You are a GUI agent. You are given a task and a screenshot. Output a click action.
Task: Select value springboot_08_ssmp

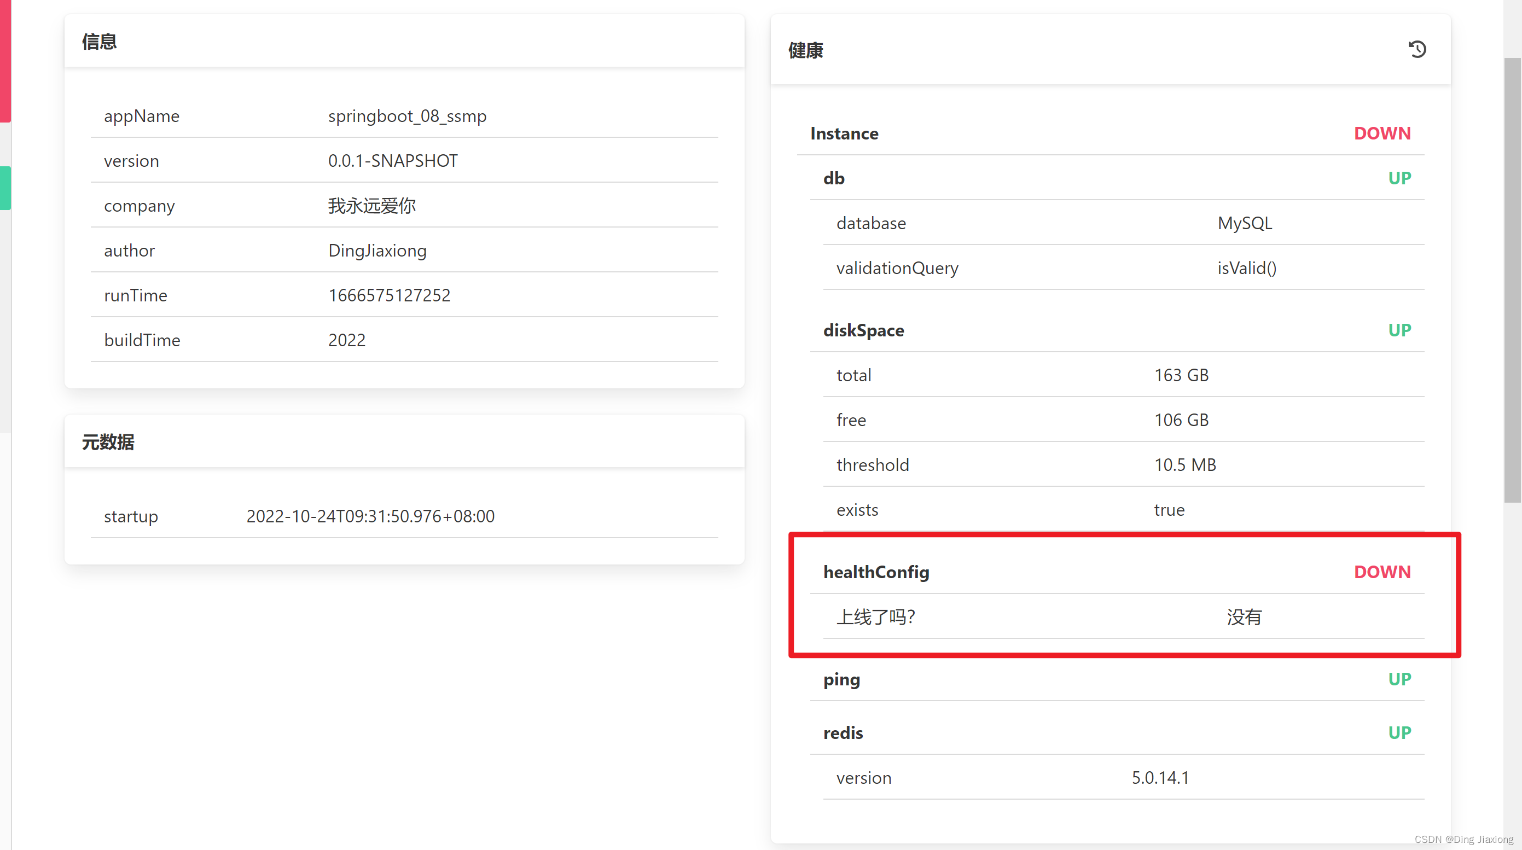point(407,116)
